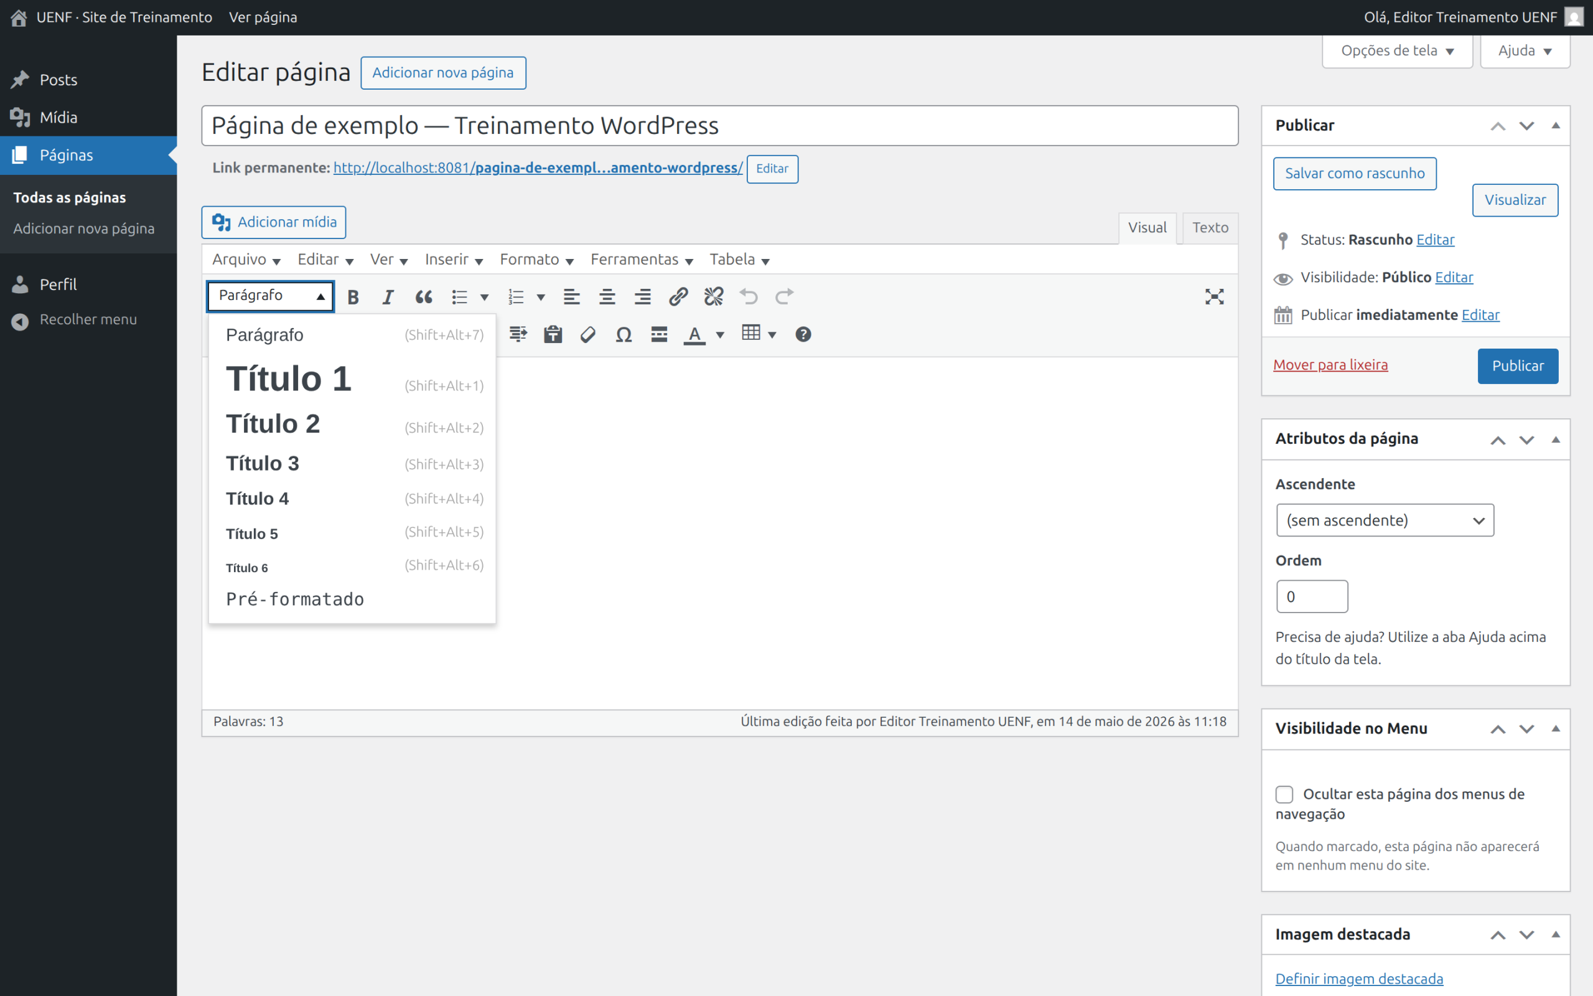Open the Tabela editor menu
The height and width of the screenshot is (996, 1593).
(739, 260)
